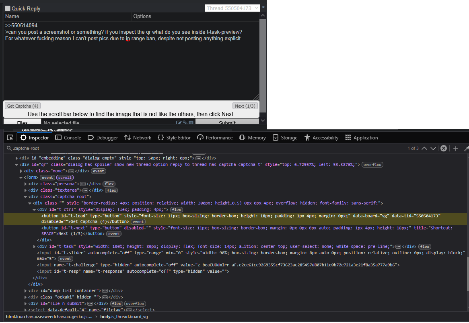Click the overflow badge on the qr div
This screenshot has width=469, height=323.
372,165
